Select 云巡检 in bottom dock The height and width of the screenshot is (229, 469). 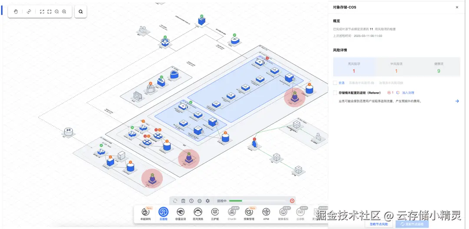coord(163,214)
